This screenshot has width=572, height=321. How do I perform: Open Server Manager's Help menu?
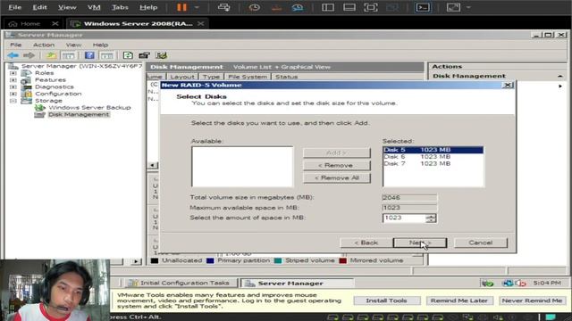point(100,45)
